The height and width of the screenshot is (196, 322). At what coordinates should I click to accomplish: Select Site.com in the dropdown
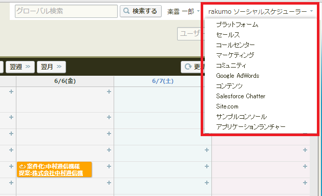point(227,106)
